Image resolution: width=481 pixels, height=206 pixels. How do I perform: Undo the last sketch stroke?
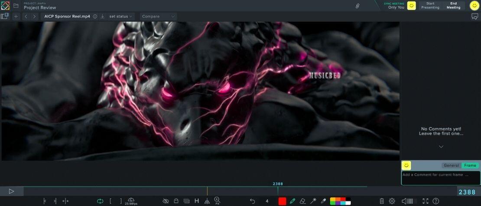click(x=252, y=201)
